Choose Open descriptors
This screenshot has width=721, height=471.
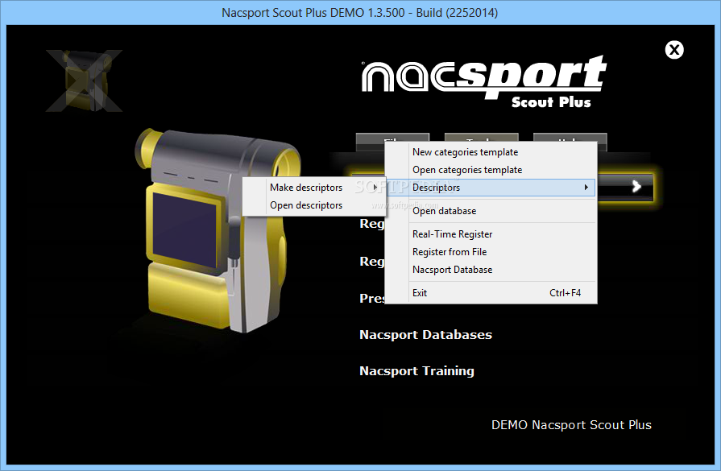click(x=313, y=205)
